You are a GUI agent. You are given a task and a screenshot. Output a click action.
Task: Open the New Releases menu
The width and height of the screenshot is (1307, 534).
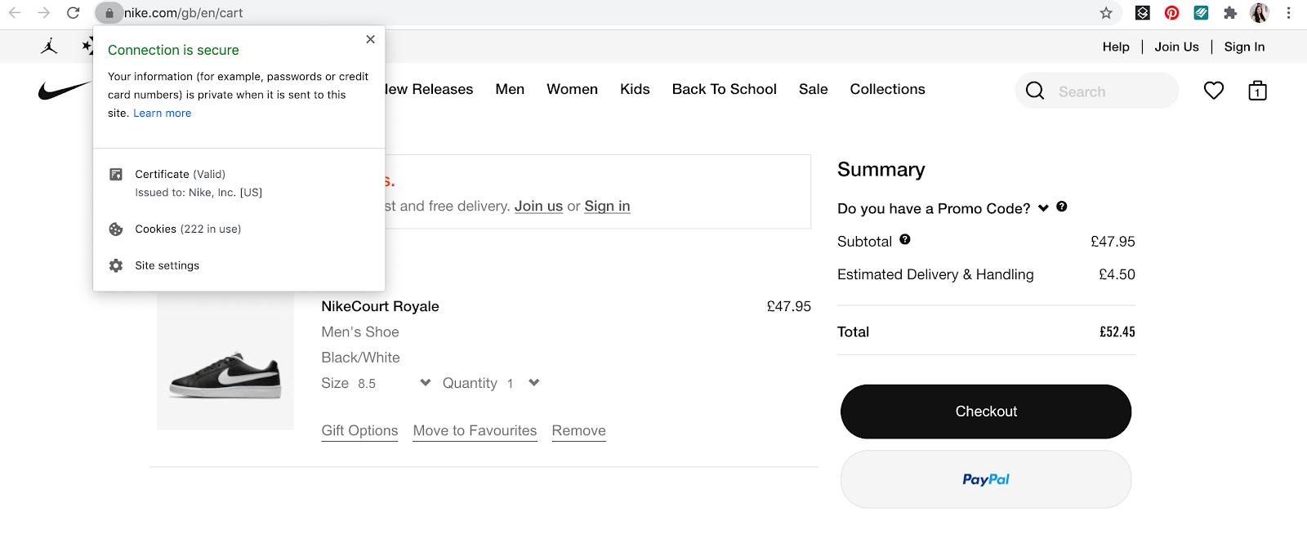(x=429, y=89)
